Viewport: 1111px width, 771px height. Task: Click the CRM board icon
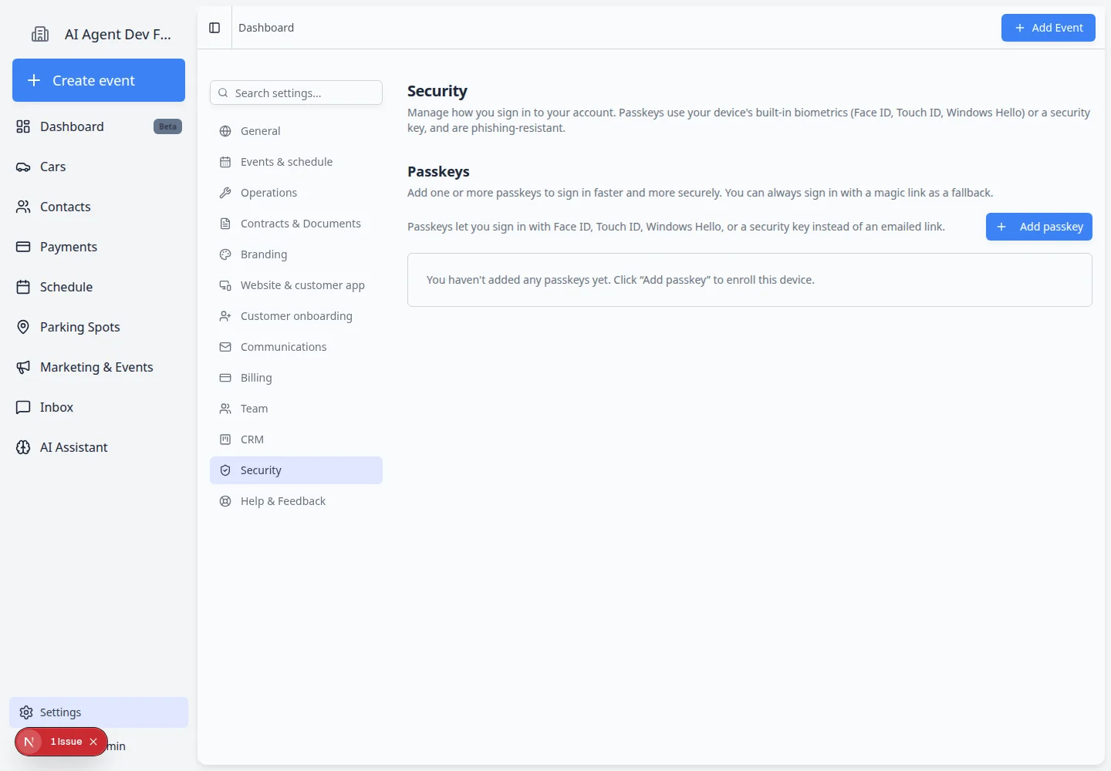[225, 439]
